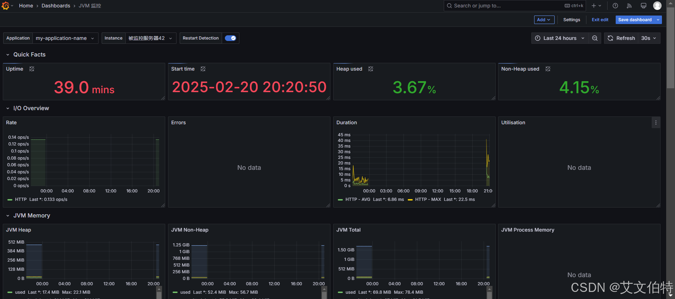The image size is (675, 299).
Task: Click the 2025-02-20 20:20:50 start time value
Action: click(249, 87)
